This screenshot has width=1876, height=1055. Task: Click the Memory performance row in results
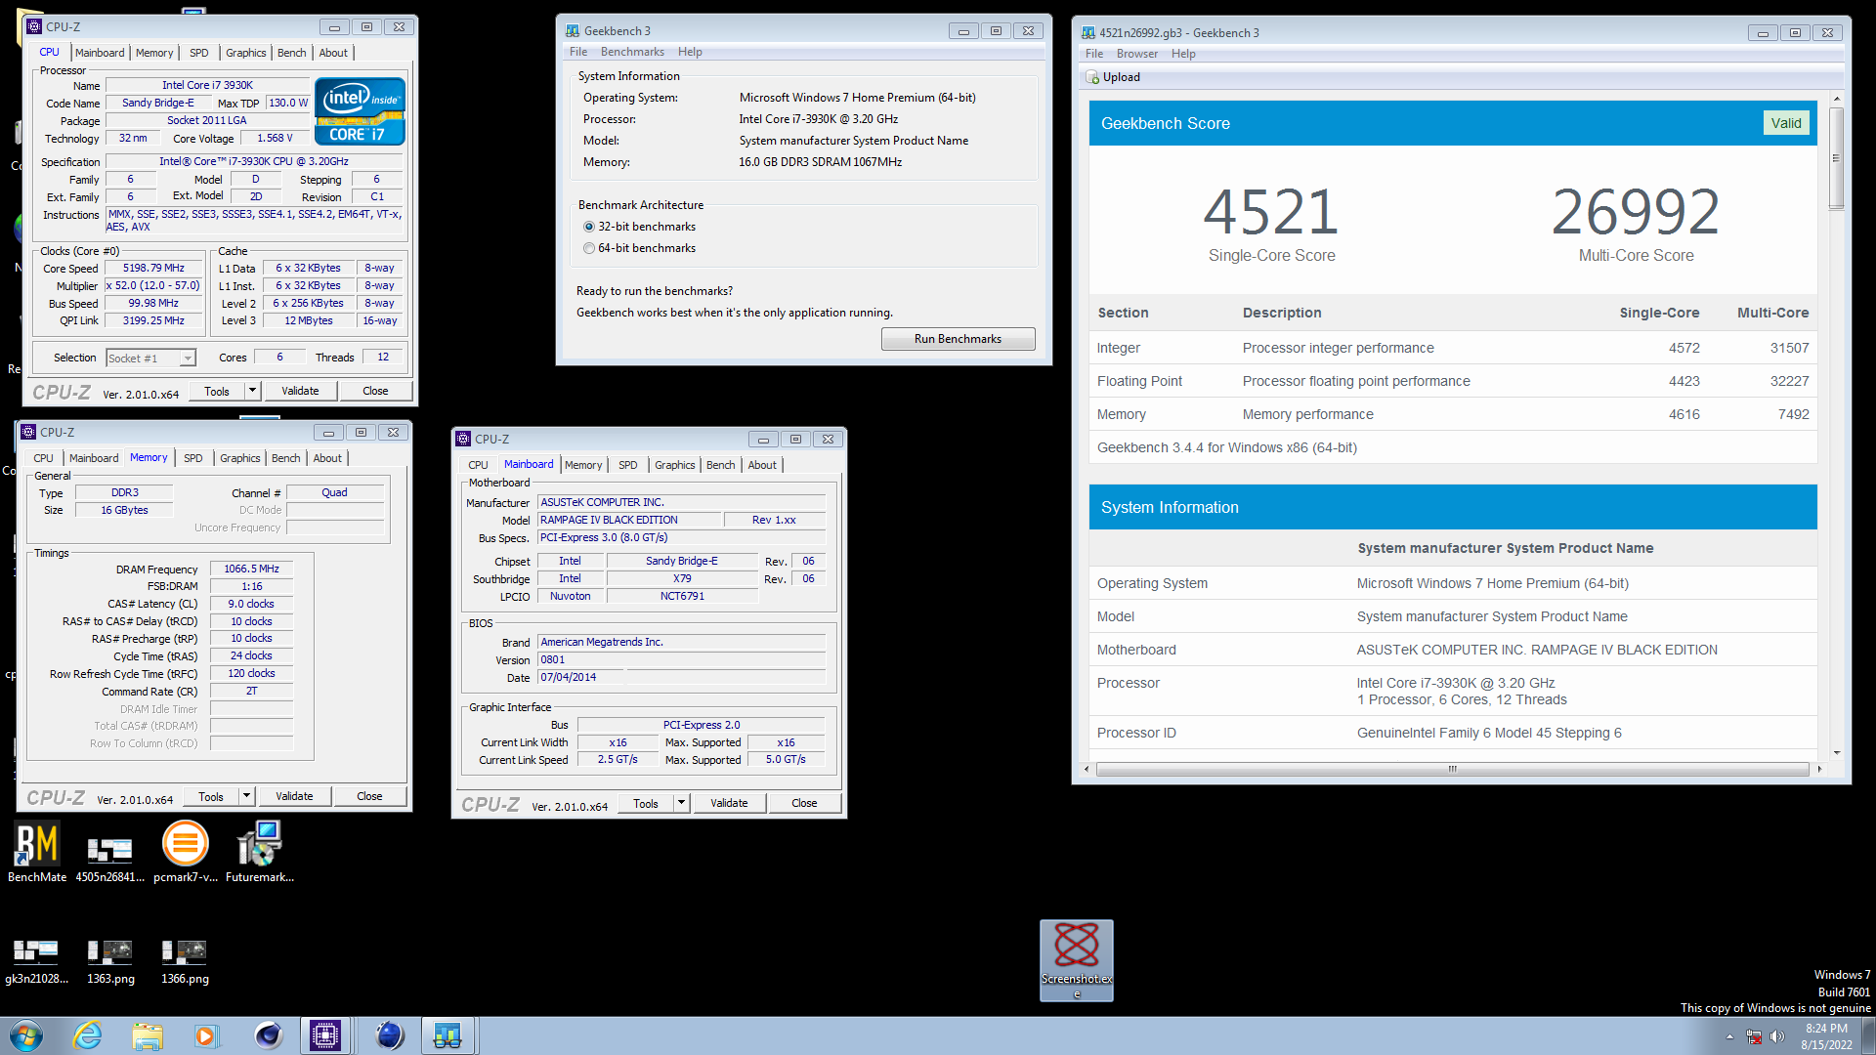coord(1453,414)
